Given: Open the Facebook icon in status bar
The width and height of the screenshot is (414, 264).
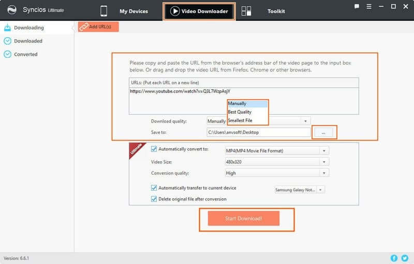Looking at the screenshot, I should pos(394,258).
